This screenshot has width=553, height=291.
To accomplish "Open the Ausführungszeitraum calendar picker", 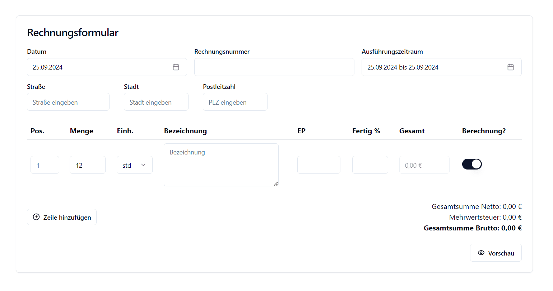I will [510, 67].
